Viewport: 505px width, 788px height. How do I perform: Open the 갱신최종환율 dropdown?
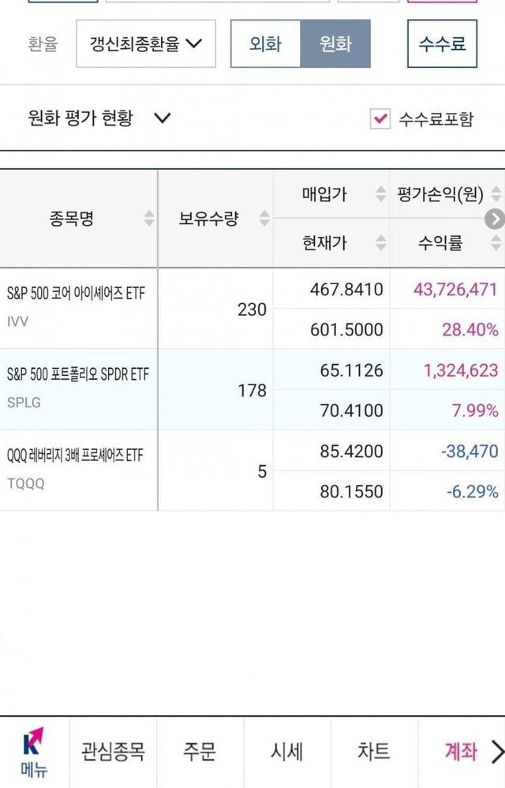146,44
